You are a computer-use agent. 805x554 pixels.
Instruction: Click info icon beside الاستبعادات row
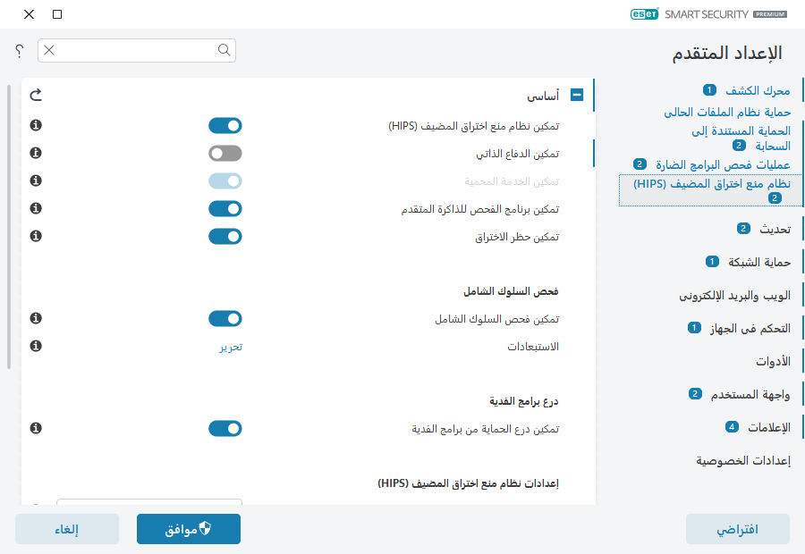(x=37, y=346)
